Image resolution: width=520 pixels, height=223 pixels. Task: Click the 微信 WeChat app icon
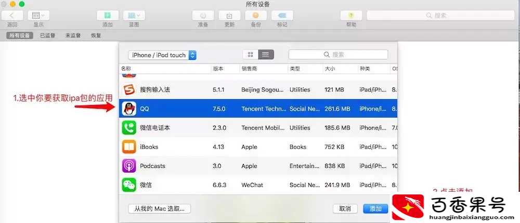coord(129,185)
